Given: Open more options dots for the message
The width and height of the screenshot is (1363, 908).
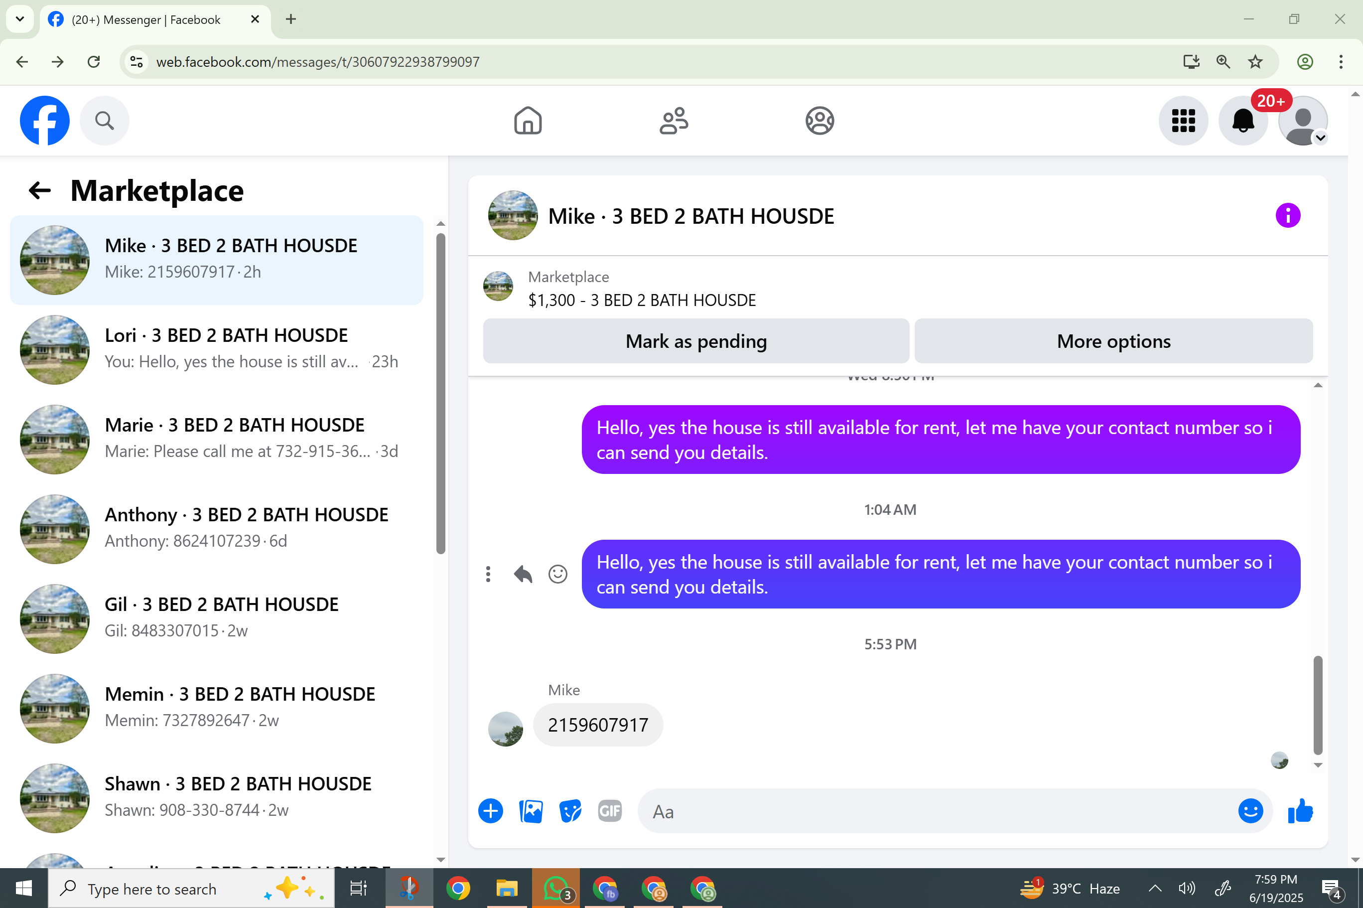Looking at the screenshot, I should 488,574.
